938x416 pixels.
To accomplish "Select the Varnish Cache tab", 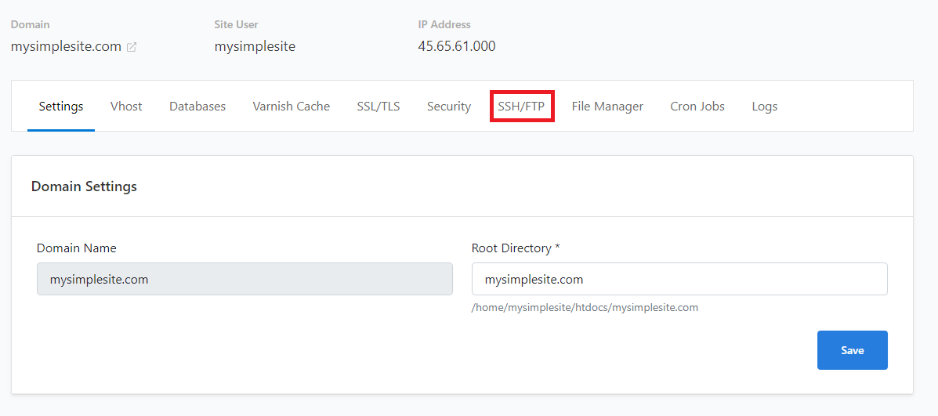I will click(291, 107).
